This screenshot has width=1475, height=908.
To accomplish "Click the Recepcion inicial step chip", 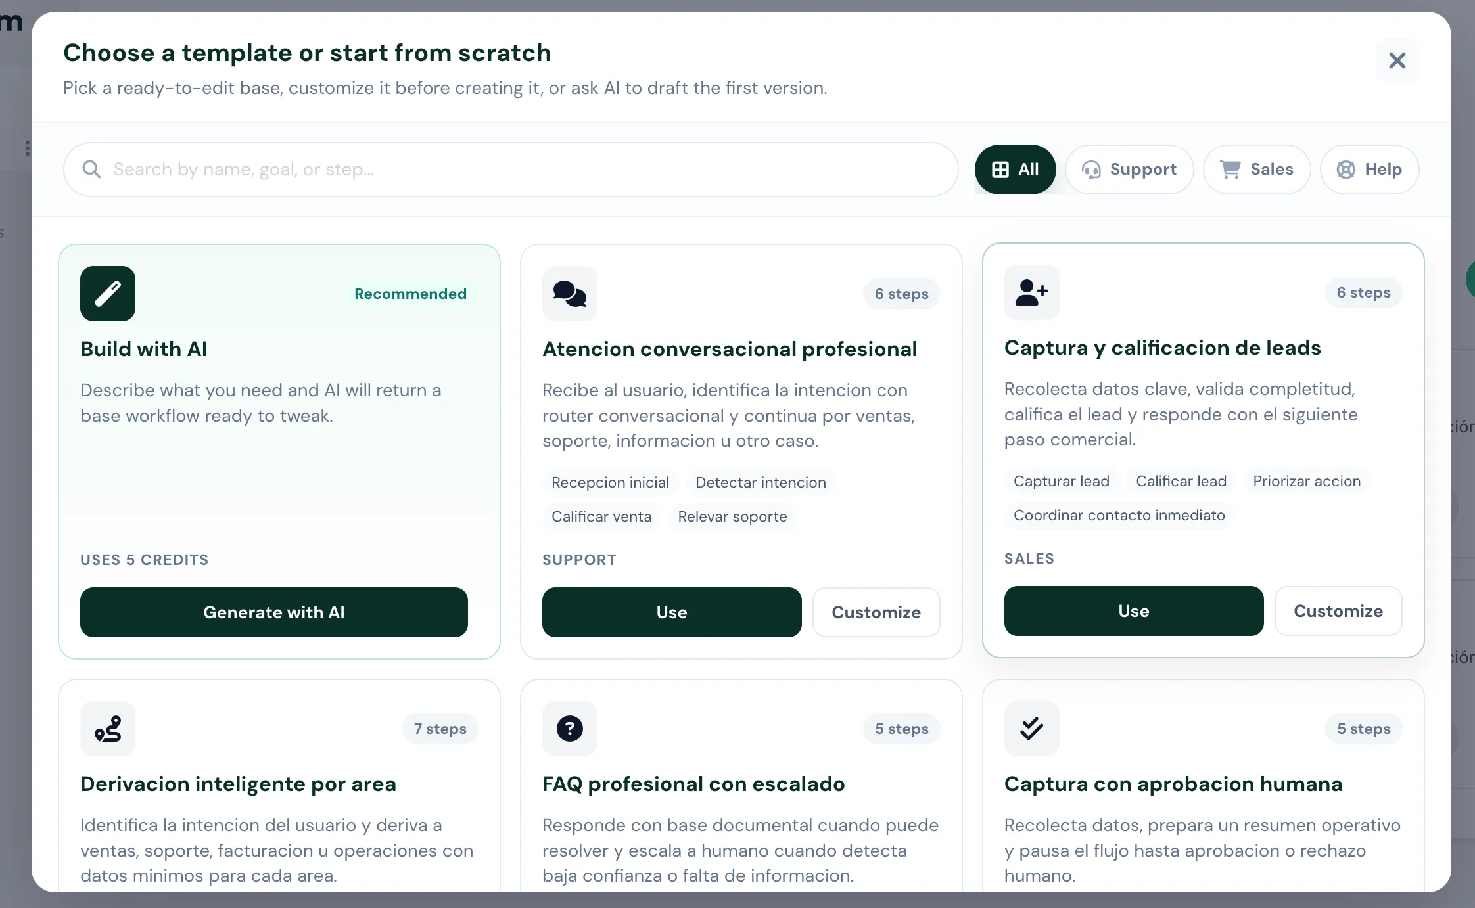I will click(x=611, y=482).
